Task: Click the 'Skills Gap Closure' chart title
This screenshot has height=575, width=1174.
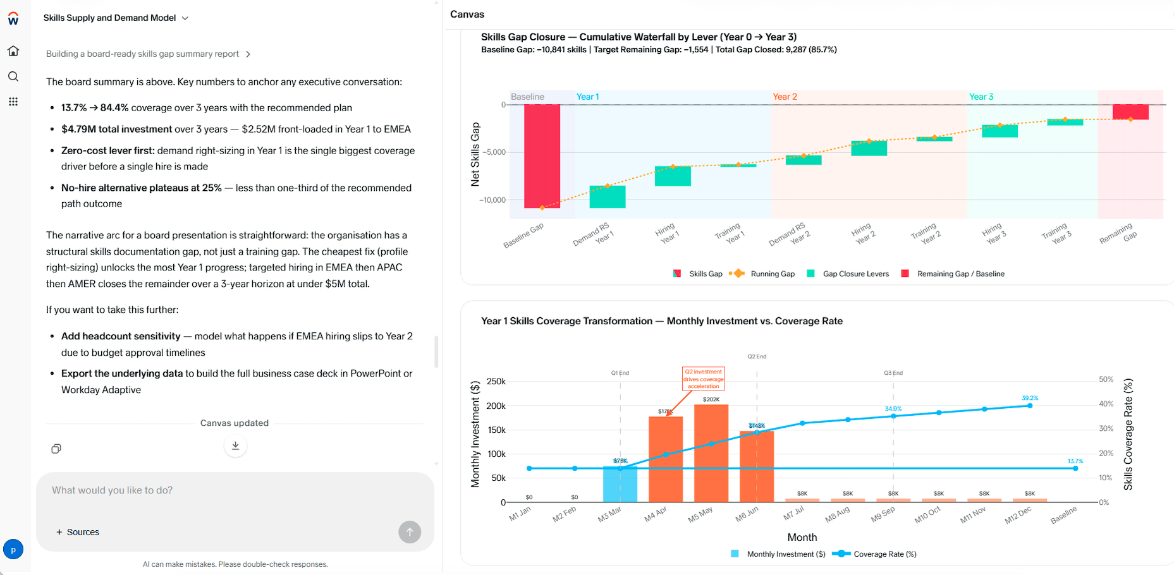Action: [639, 37]
